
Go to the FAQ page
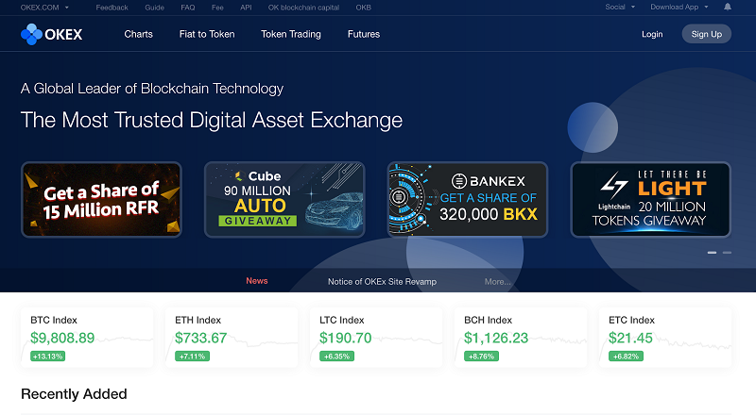(x=187, y=8)
